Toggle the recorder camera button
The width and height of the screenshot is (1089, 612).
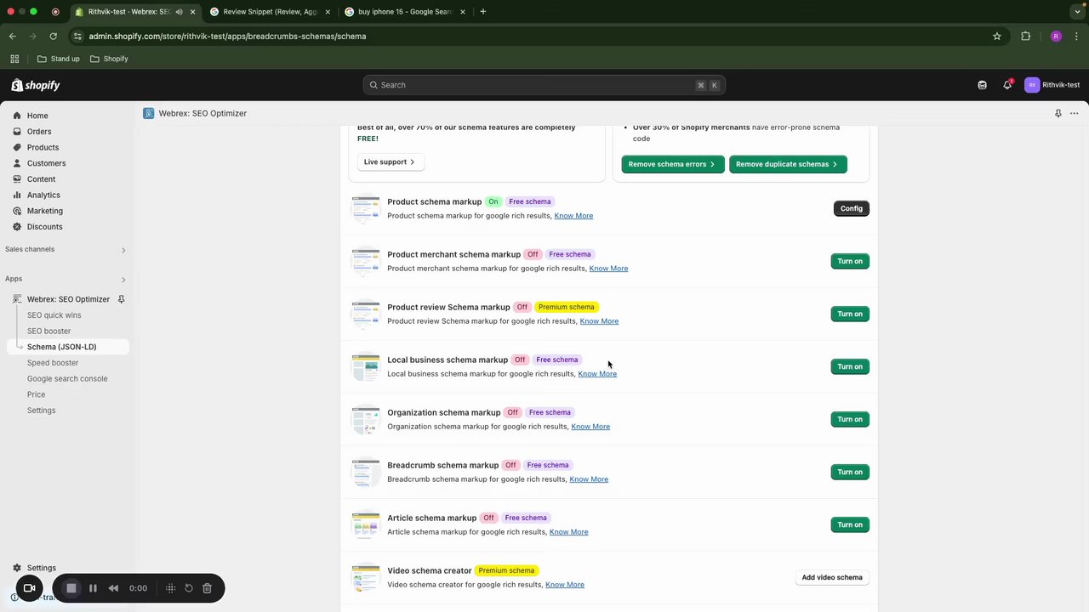pyautogui.click(x=29, y=588)
